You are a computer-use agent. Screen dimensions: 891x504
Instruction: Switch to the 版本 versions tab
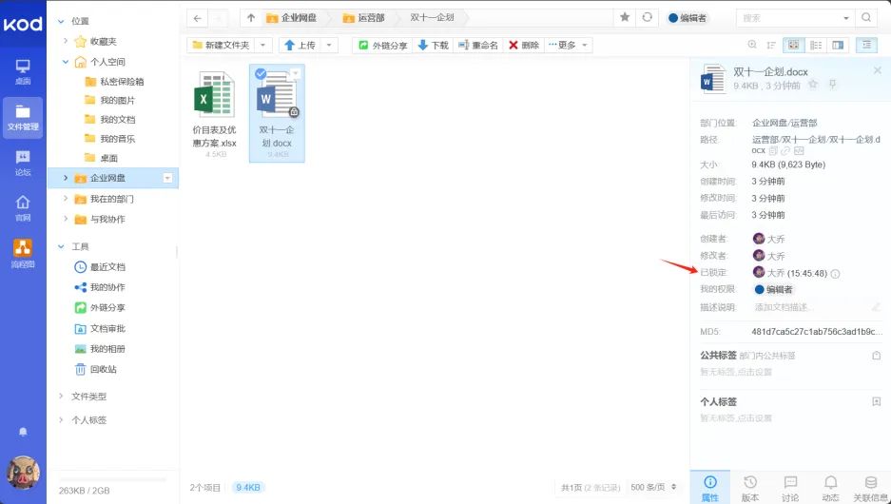750,488
